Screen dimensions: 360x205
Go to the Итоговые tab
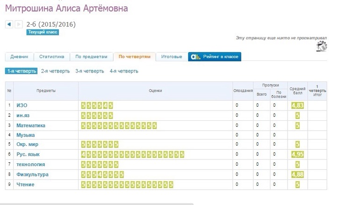172,57
